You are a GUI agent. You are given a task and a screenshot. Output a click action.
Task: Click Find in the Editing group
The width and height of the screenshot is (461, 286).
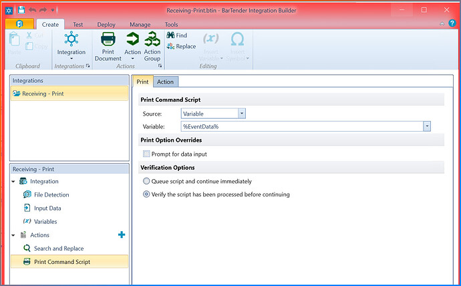tap(177, 35)
